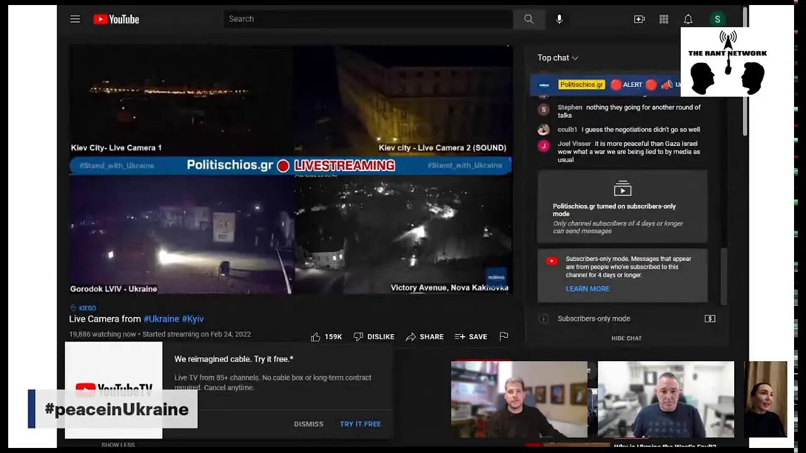Click the Kiev city Live Camera 2 feed
Screen dimensions: 806x453
(403, 101)
